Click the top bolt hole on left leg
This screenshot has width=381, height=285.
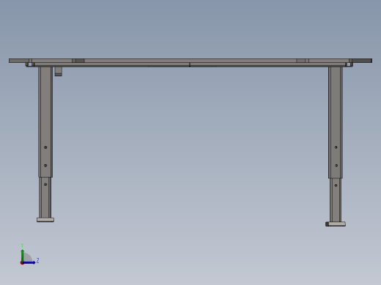click(x=45, y=148)
